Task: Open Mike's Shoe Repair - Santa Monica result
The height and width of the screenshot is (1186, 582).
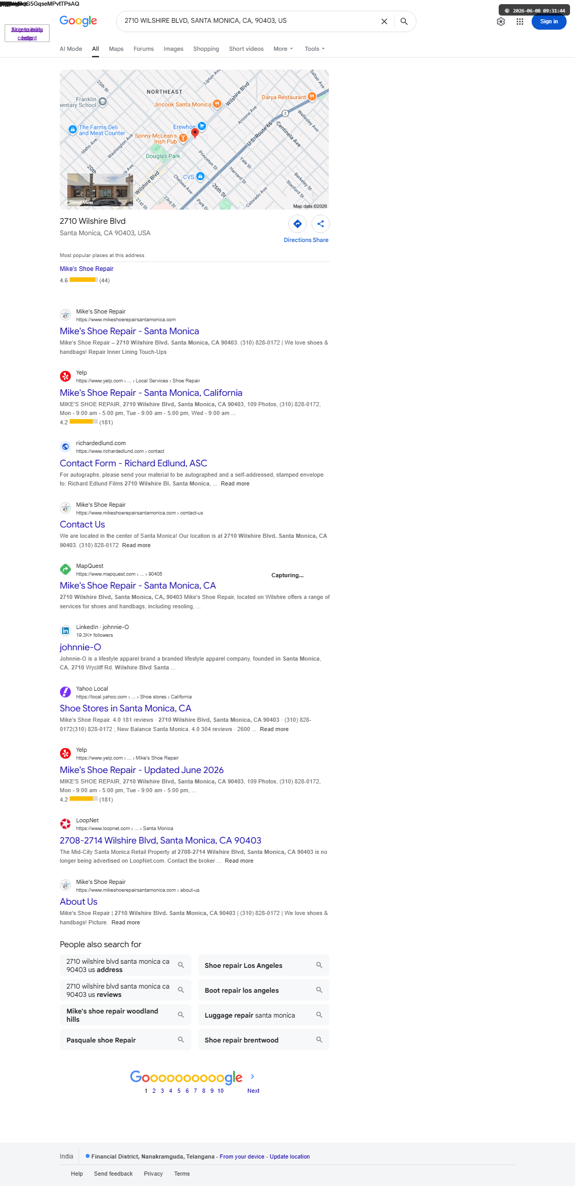Action: (129, 331)
